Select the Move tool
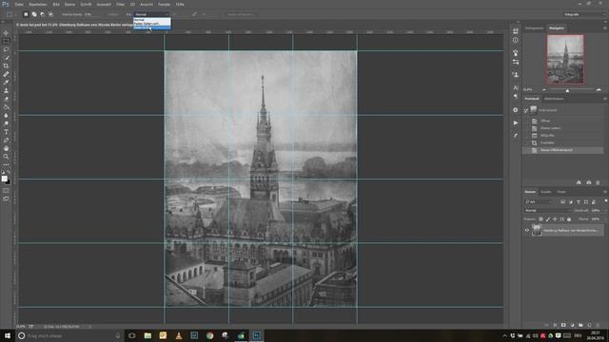Screen dimensions: 609x342 pyautogui.click(x=6, y=33)
